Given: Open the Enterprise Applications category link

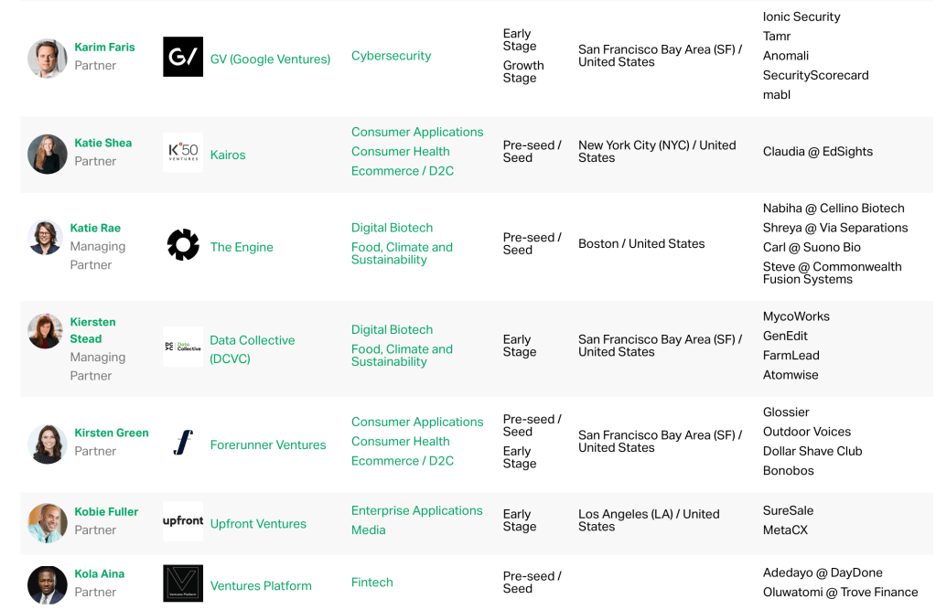Looking at the screenshot, I should (416, 511).
